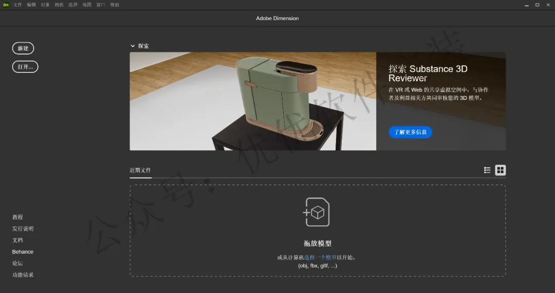Click the (obj, fbx, gltf, ...) format text
Screen dimensions: 555x293
(318, 266)
